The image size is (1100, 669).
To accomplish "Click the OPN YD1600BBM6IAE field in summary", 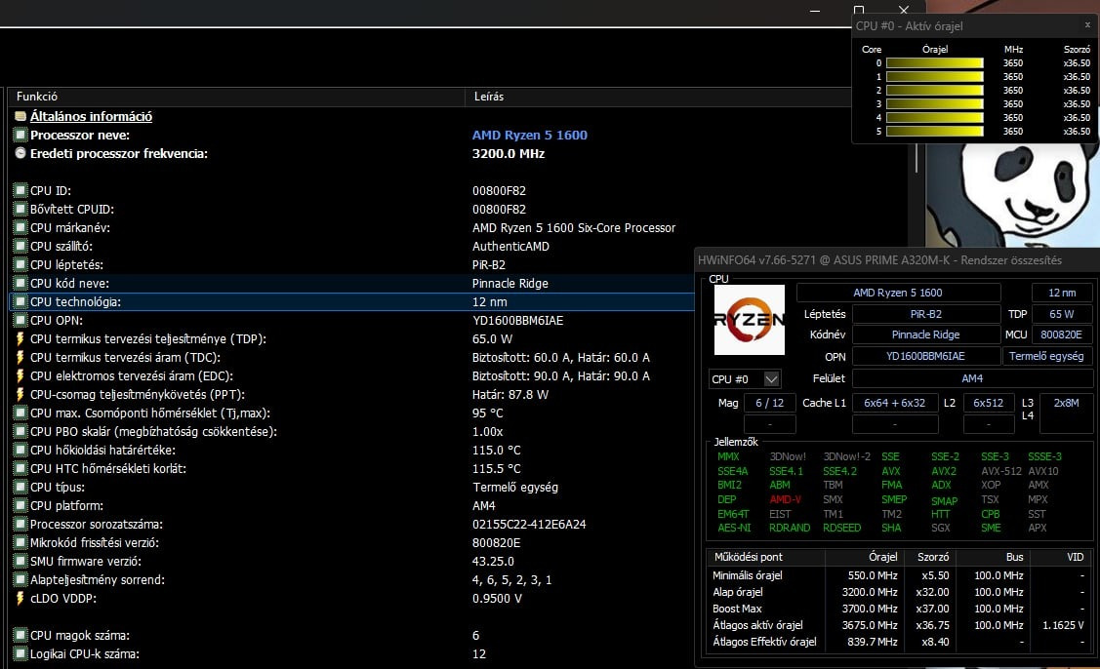I will tap(925, 356).
